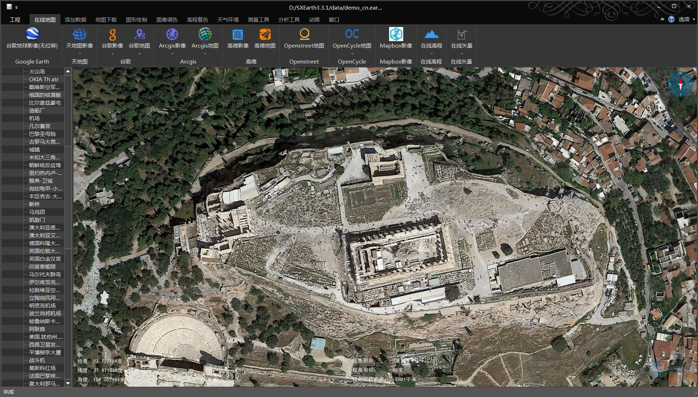Open the 工程 project menu
This screenshot has width=698, height=397.
pos(15,20)
